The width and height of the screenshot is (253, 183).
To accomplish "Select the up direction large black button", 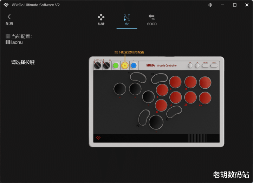I will pyautogui.click(x=156, y=122).
